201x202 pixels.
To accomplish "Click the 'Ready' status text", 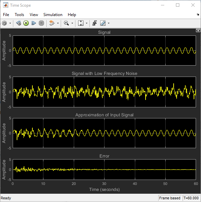I will point(6,198).
